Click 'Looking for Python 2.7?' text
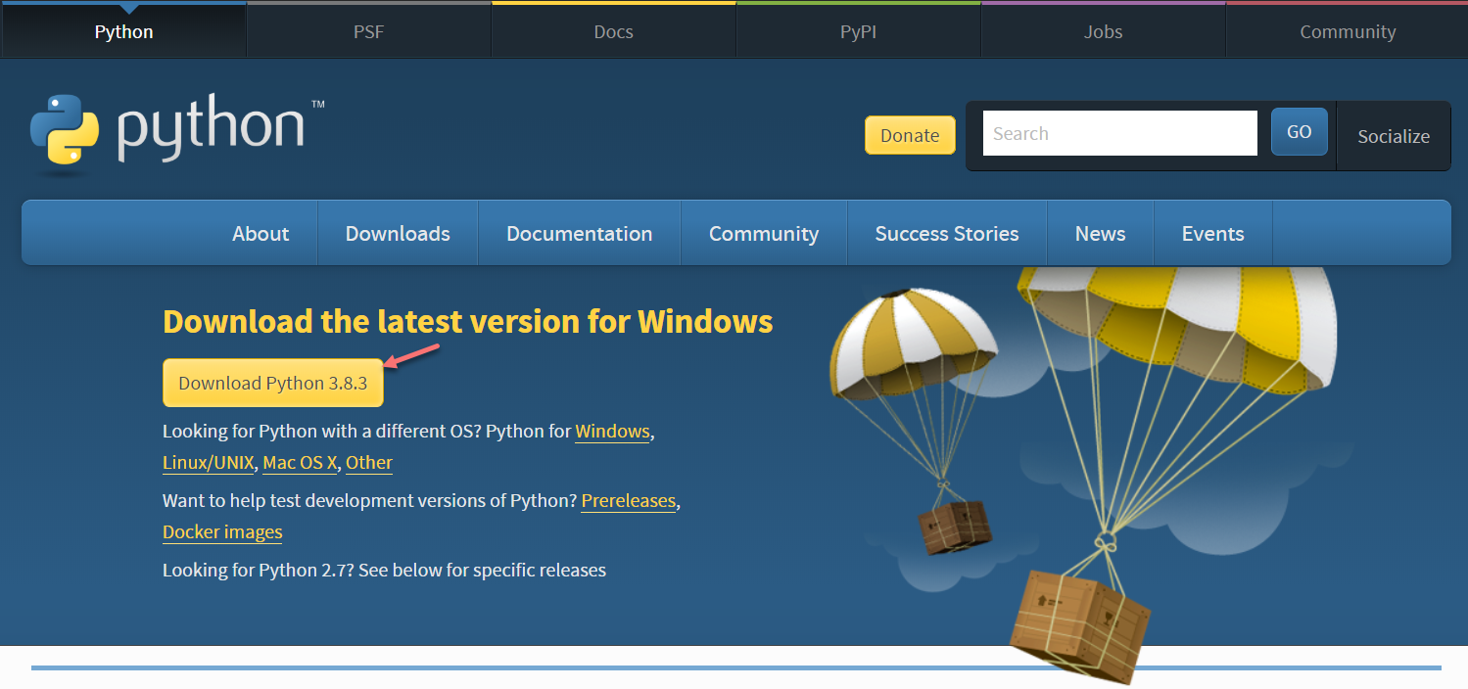This screenshot has width=1468, height=689. (x=259, y=570)
